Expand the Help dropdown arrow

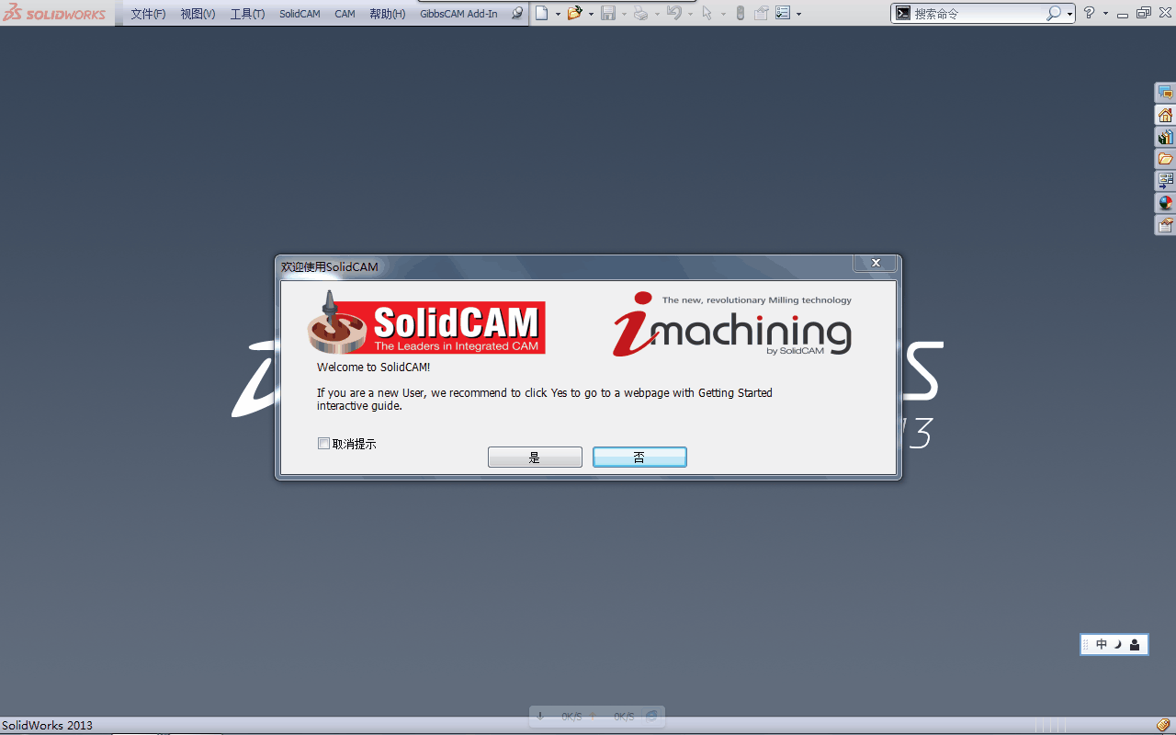(1105, 14)
